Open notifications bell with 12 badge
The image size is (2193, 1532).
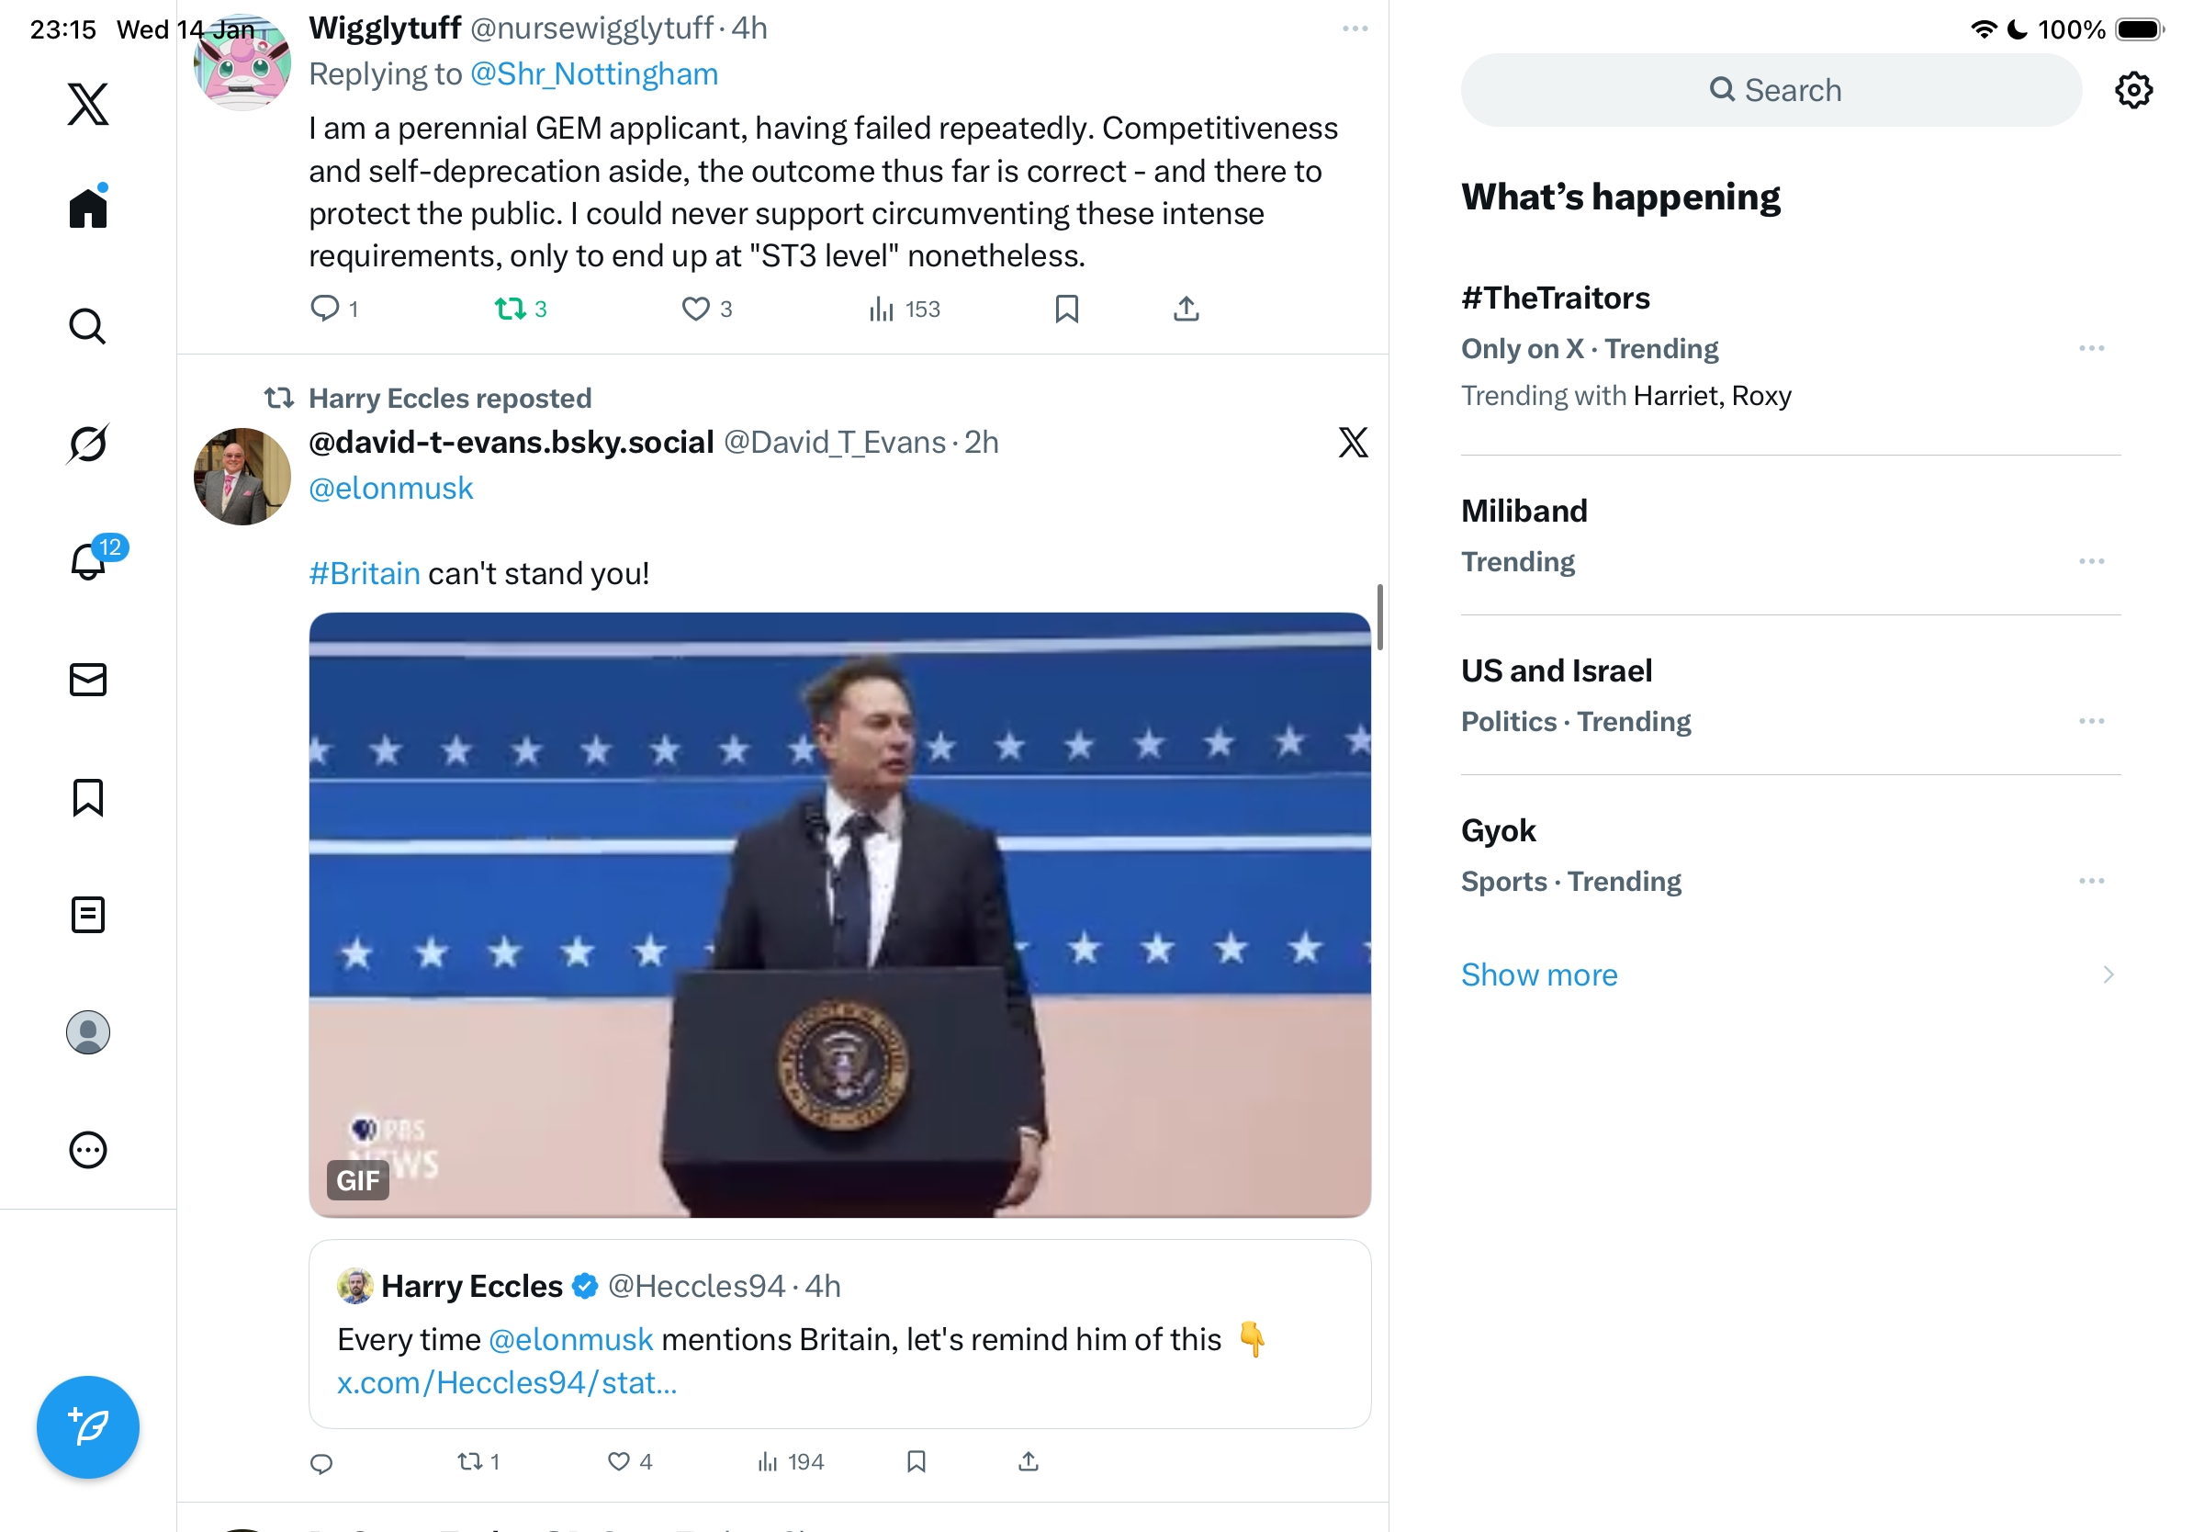[90, 560]
